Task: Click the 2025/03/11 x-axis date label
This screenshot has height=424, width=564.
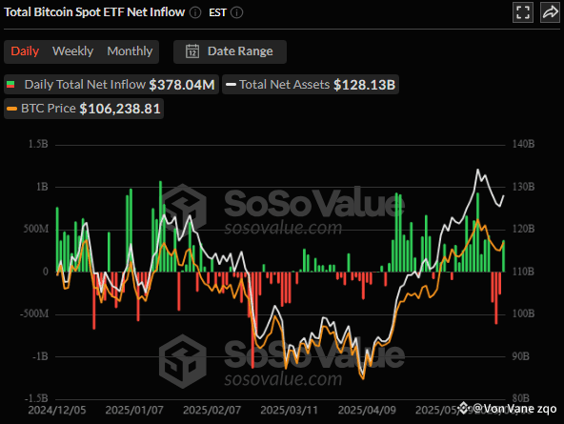Action: [290, 410]
